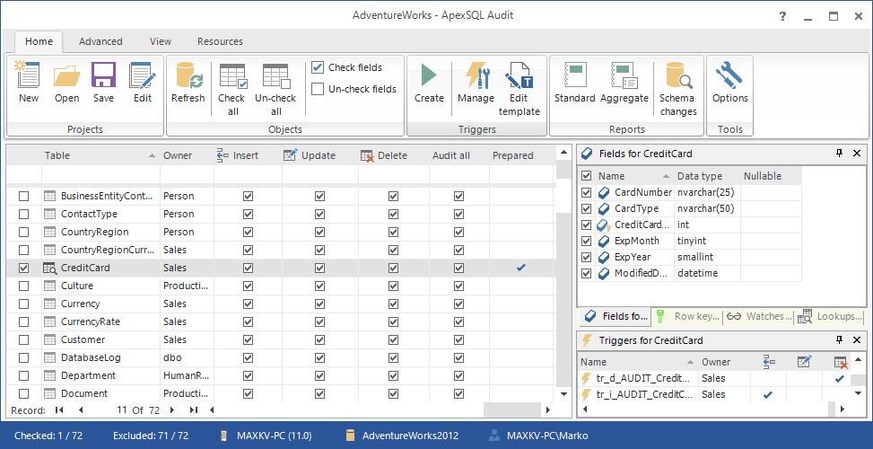
Task: Select the DatabaseLog table row
Action: point(281,357)
